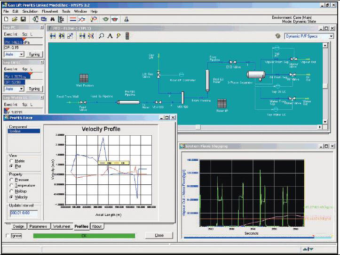
Task: Select Size mode icon in PFD toolbar
Action: coord(70,36)
